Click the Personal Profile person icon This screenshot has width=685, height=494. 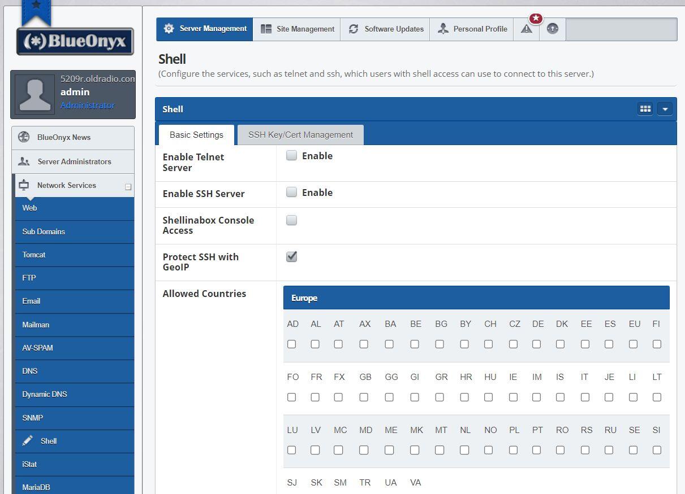pos(443,29)
